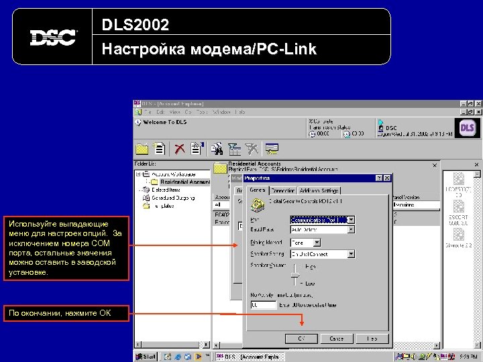Screen dimensions: 483x362
Task: Select Deleted Items in folder tree
Action: (x=166, y=190)
